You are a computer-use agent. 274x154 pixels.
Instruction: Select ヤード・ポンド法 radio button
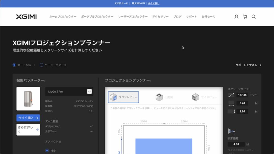pyautogui.click(x=41, y=65)
